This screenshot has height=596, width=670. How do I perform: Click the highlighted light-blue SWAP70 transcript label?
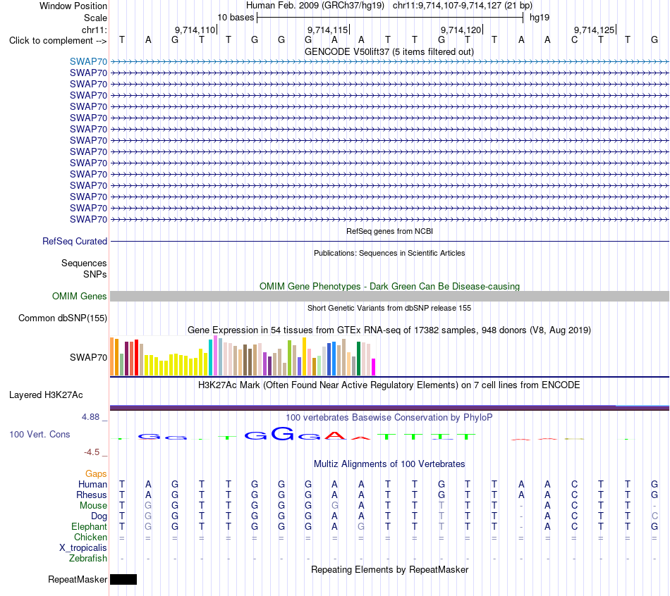pos(88,61)
